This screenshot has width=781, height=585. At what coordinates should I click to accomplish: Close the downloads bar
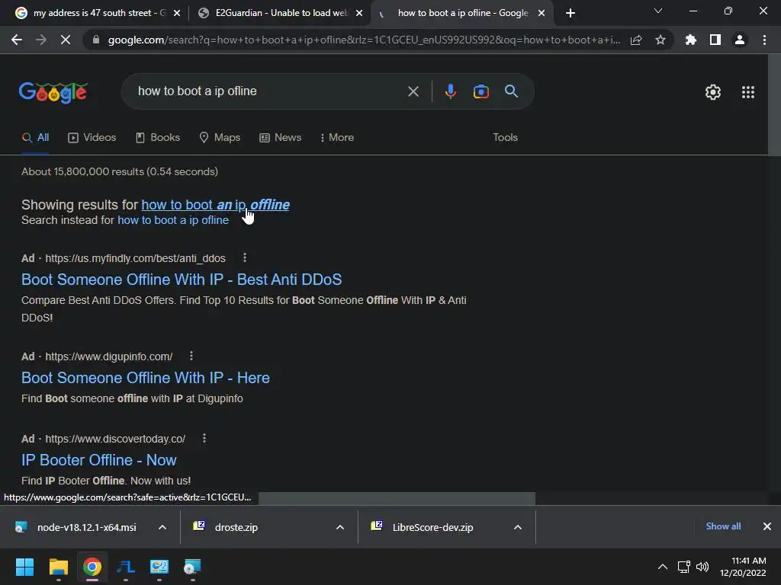[x=767, y=526]
